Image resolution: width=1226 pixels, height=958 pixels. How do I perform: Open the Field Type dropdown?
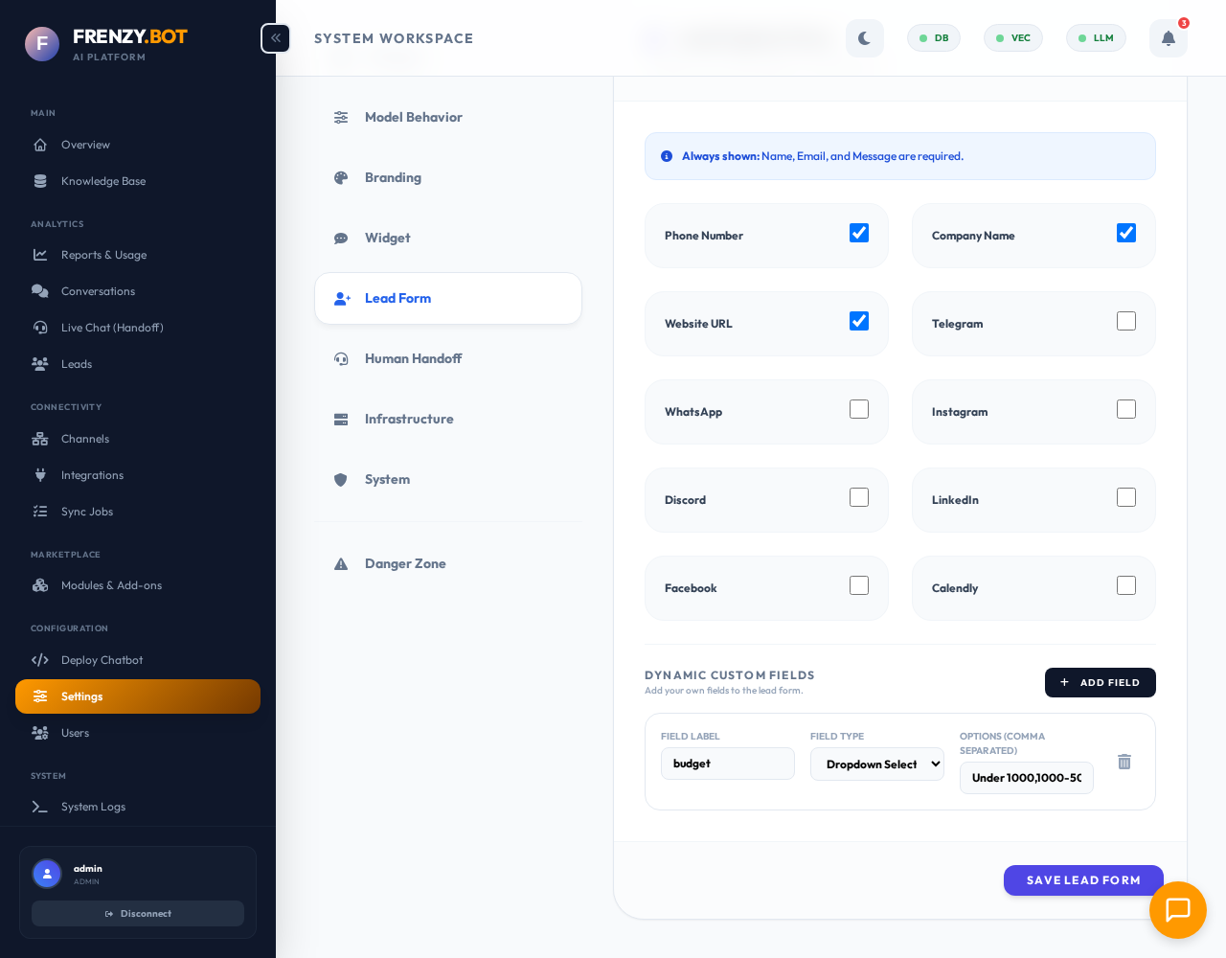(x=877, y=764)
